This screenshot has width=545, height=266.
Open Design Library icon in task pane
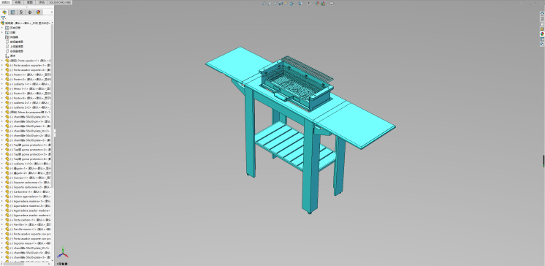pyautogui.click(x=542, y=19)
